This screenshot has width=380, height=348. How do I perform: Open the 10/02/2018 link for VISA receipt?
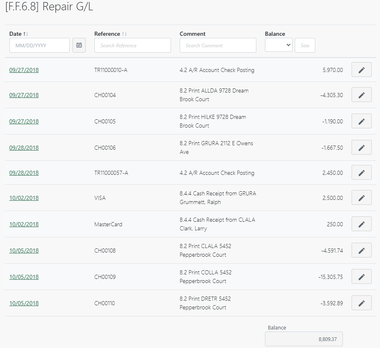click(23, 197)
